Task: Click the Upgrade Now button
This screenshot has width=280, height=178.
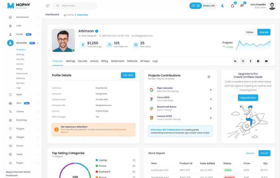Action: click(x=248, y=98)
